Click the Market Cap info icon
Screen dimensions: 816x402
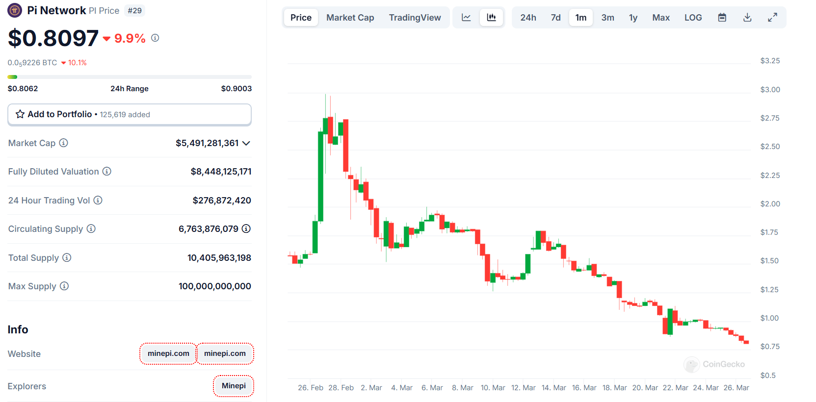[x=64, y=143]
